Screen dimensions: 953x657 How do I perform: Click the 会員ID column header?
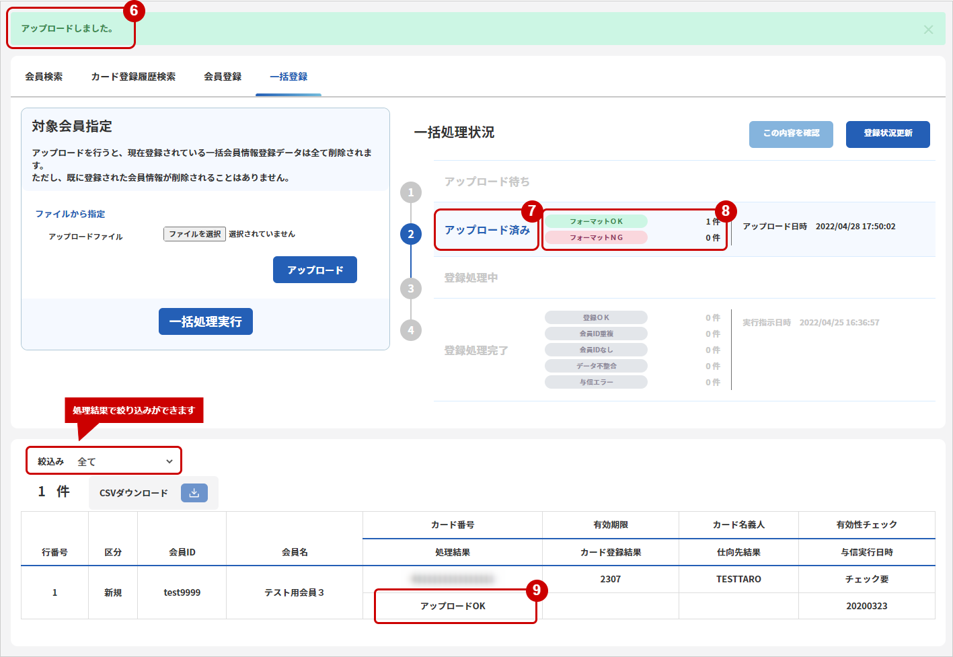tap(182, 552)
